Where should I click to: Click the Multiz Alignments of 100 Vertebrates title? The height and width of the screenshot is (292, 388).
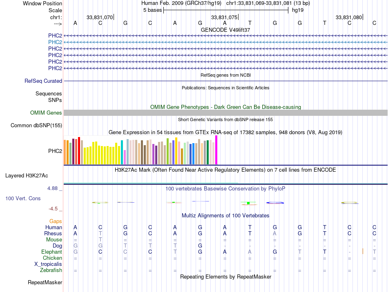[225, 216]
